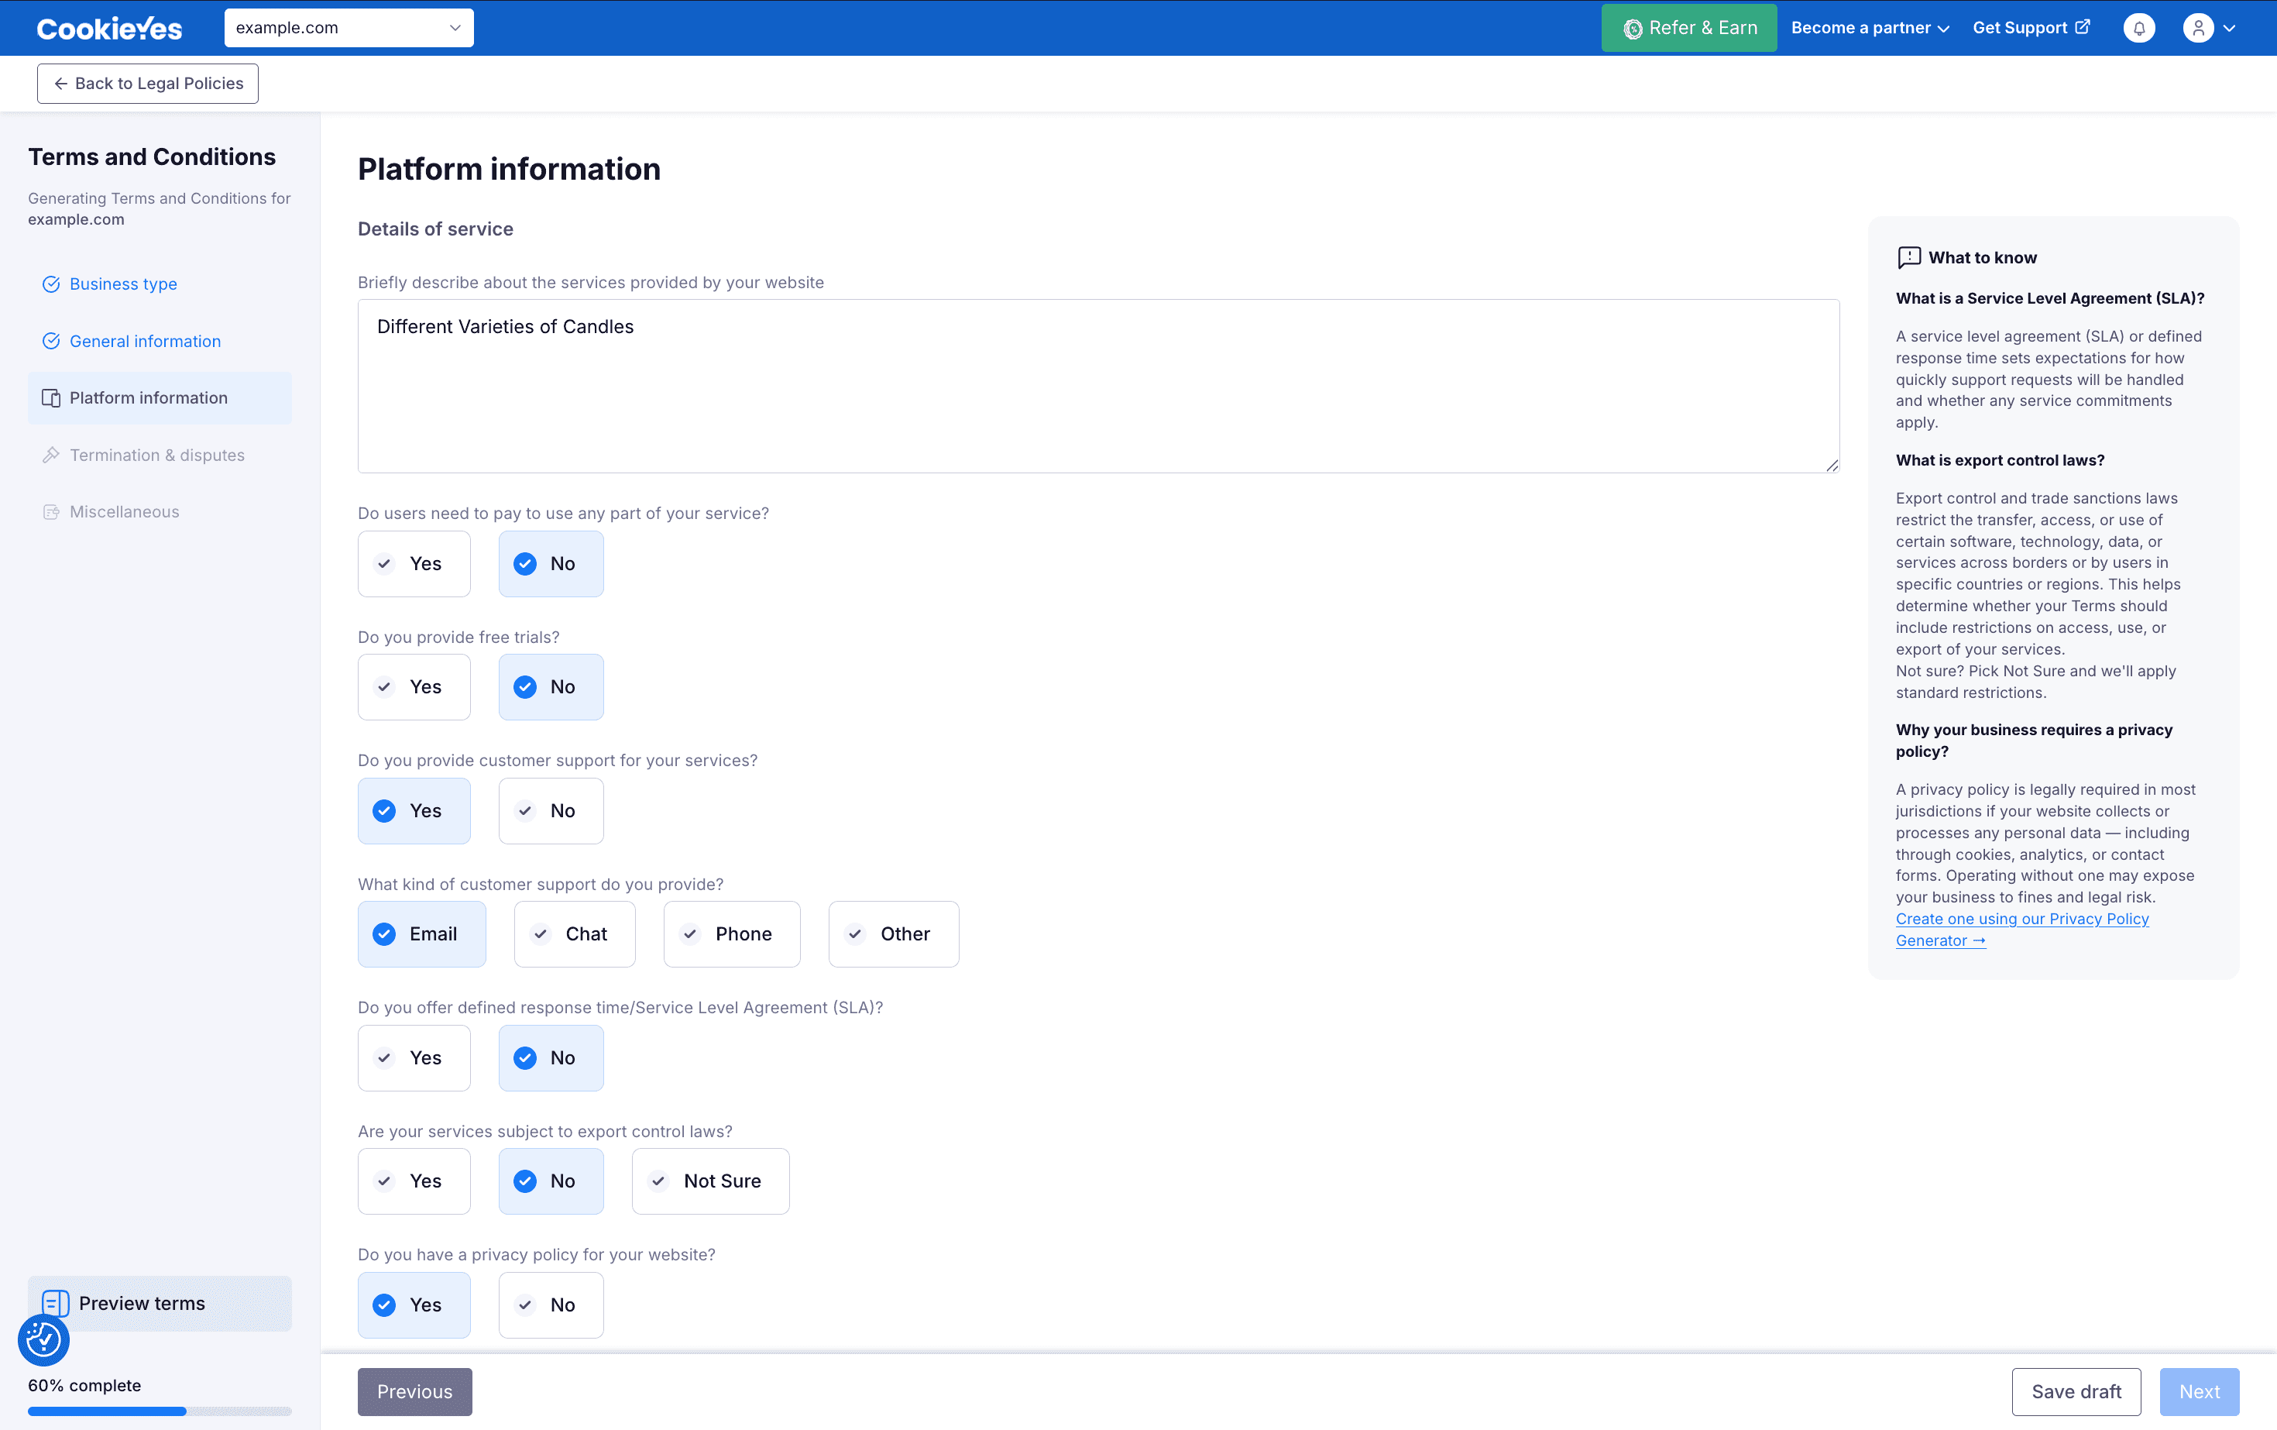The height and width of the screenshot is (1430, 2277).
Task: Select No for defined SLA response time
Action: [x=551, y=1058]
